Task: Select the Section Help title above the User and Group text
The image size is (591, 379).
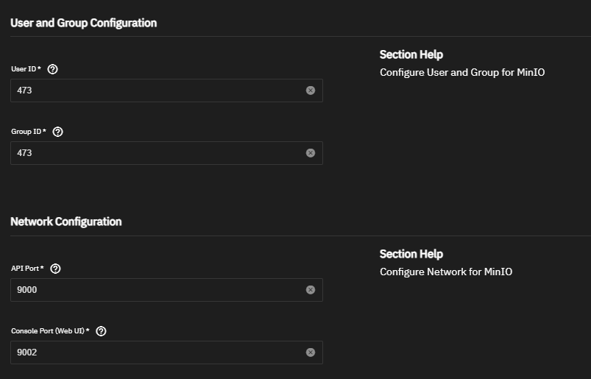Action: point(411,54)
